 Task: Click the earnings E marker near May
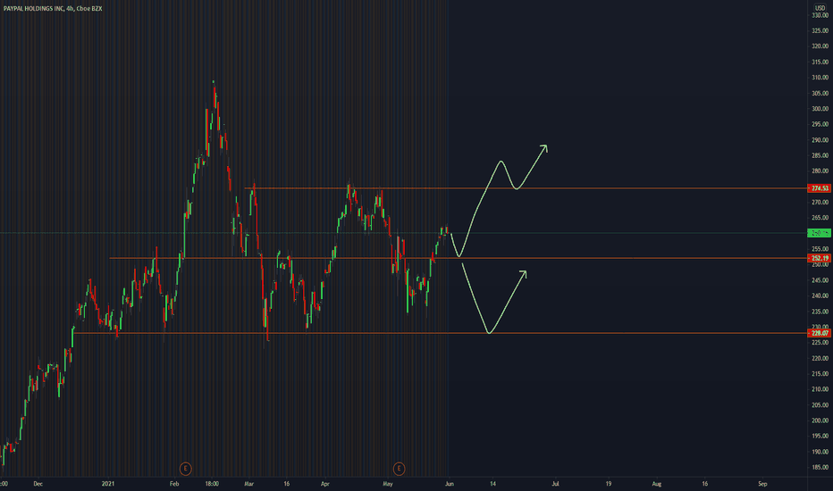399,468
